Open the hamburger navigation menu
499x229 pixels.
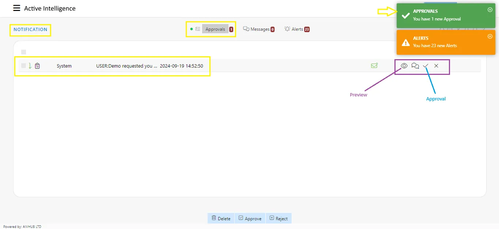16,8
